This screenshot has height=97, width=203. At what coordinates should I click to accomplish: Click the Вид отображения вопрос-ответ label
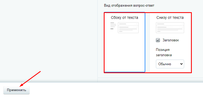point(129,6)
